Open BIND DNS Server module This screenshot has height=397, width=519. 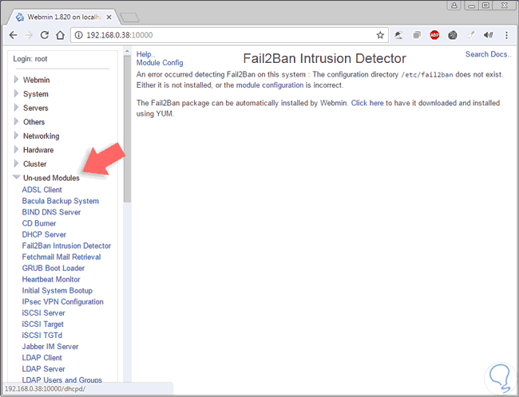[51, 212]
